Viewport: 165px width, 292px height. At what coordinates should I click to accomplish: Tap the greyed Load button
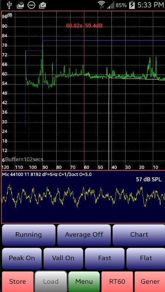51,282
